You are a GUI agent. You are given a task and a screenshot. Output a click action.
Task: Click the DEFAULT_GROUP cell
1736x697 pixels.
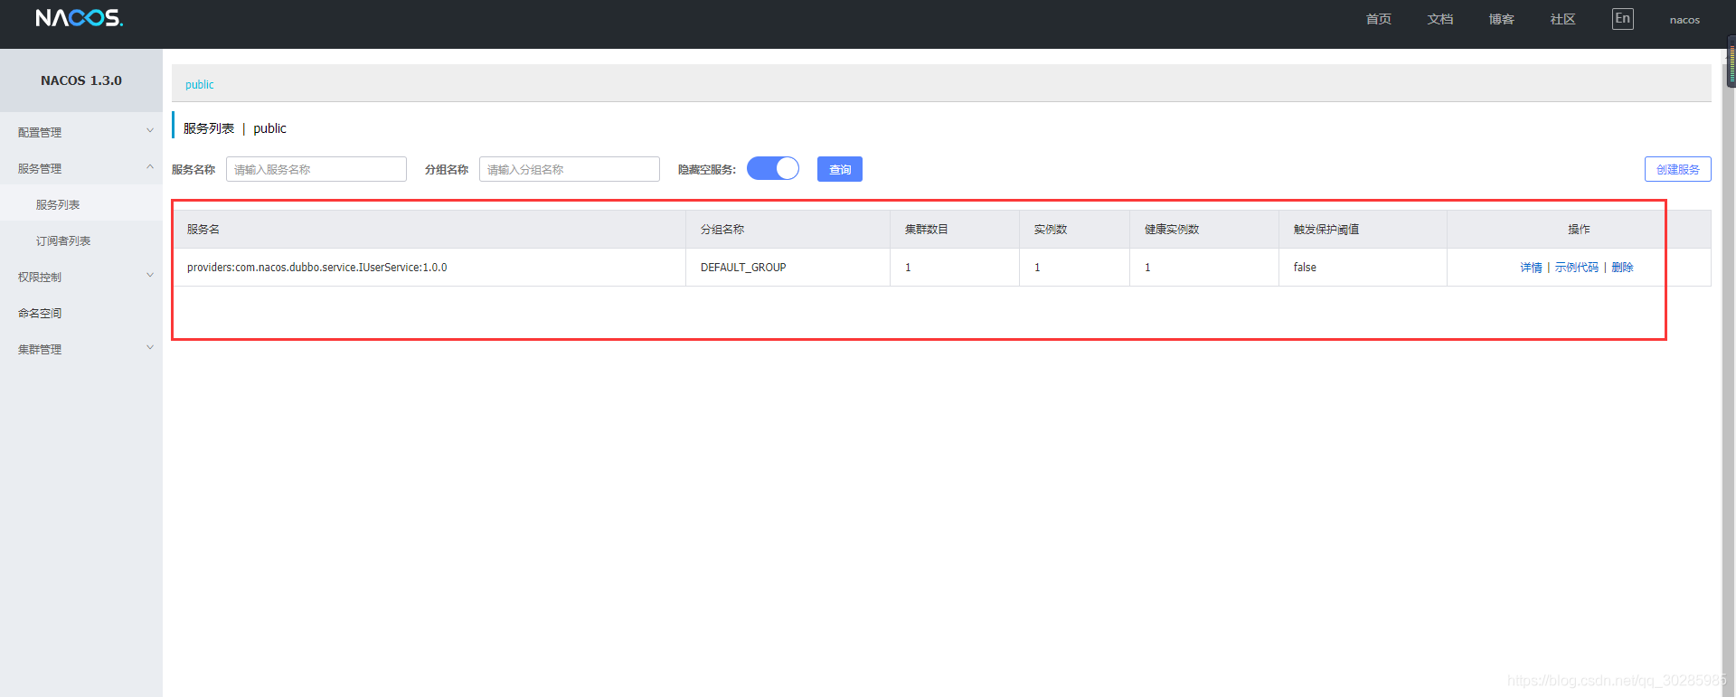[788, 268]
